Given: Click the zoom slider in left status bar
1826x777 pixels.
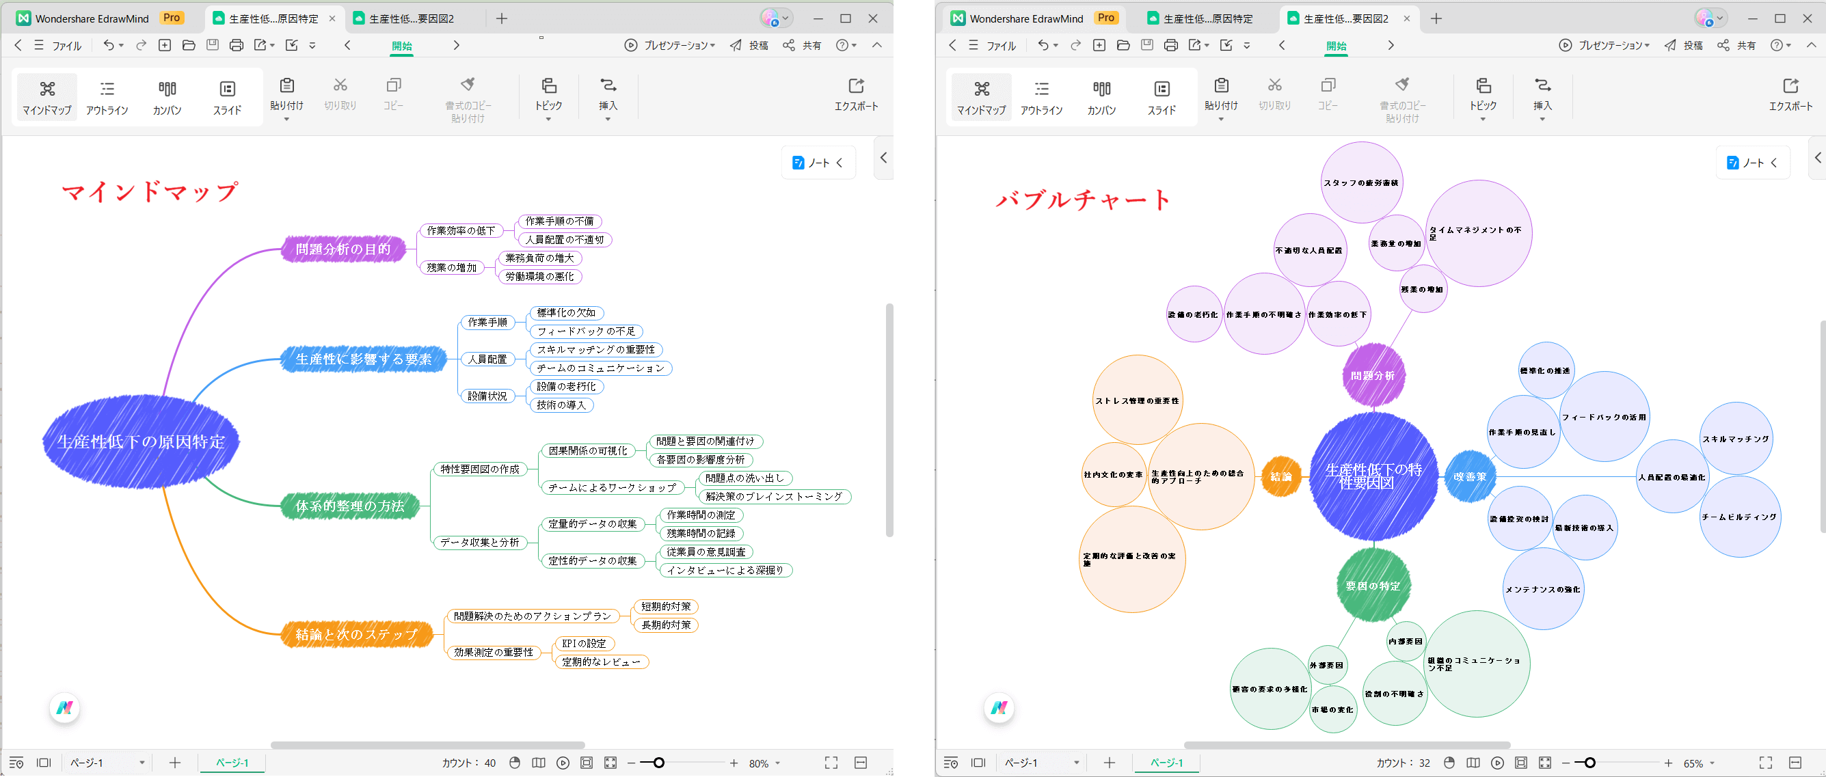Looking at the screenshot, I should 659,763.
